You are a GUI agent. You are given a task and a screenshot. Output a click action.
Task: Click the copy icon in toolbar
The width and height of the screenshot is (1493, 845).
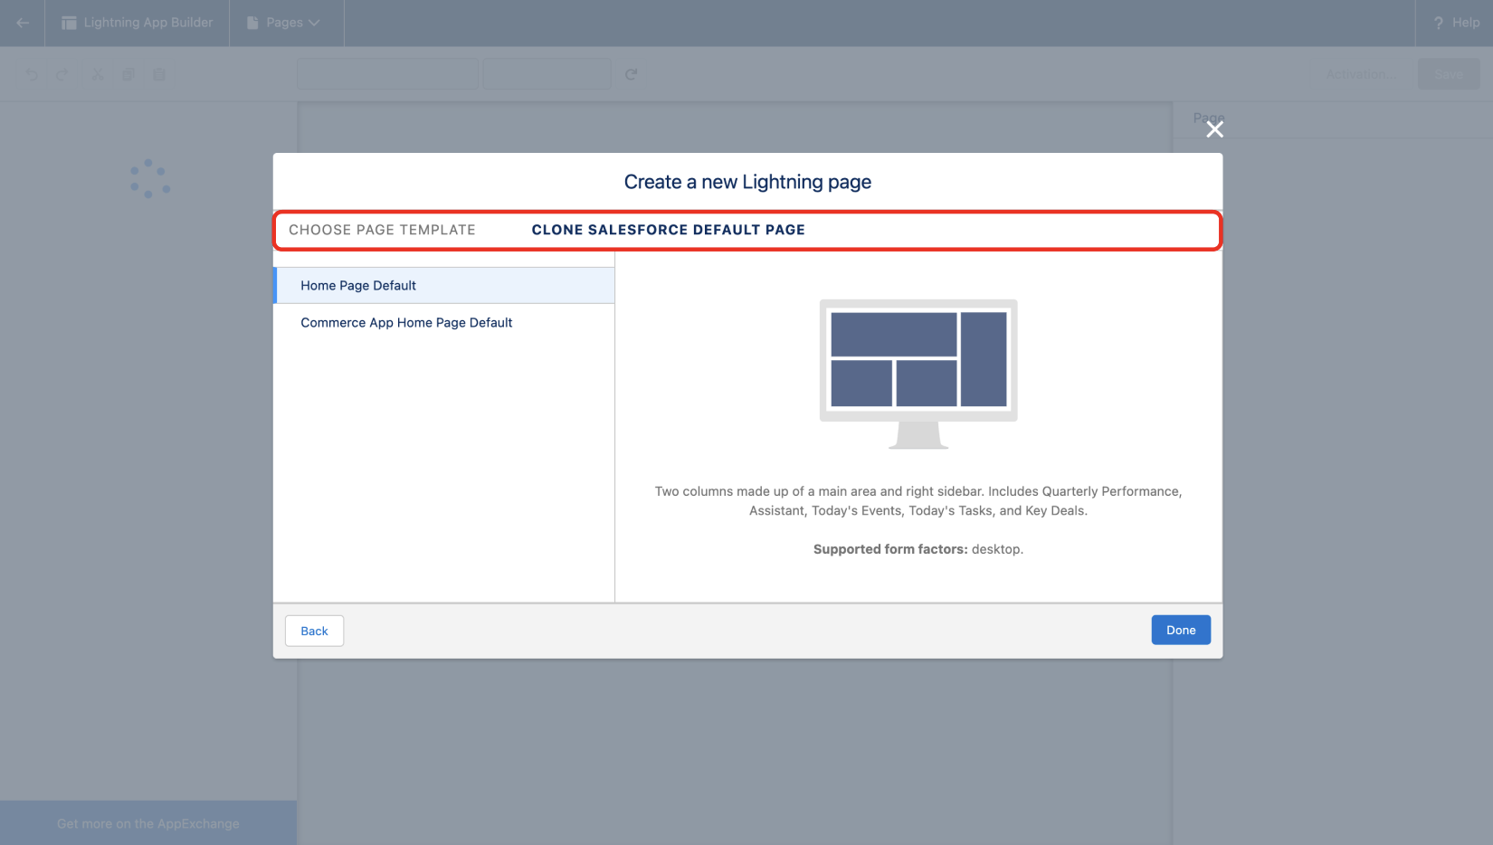click(128, 74)
